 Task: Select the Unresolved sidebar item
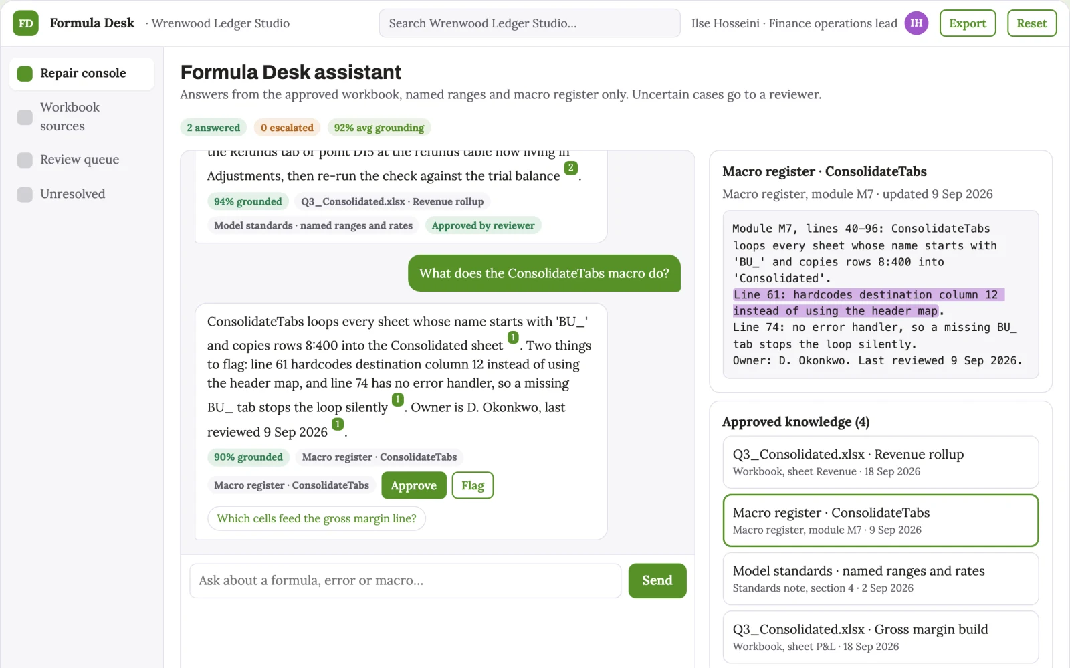click(82, 194)
